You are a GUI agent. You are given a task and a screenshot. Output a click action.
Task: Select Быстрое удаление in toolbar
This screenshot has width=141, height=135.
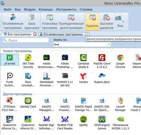tap(107, 22)
